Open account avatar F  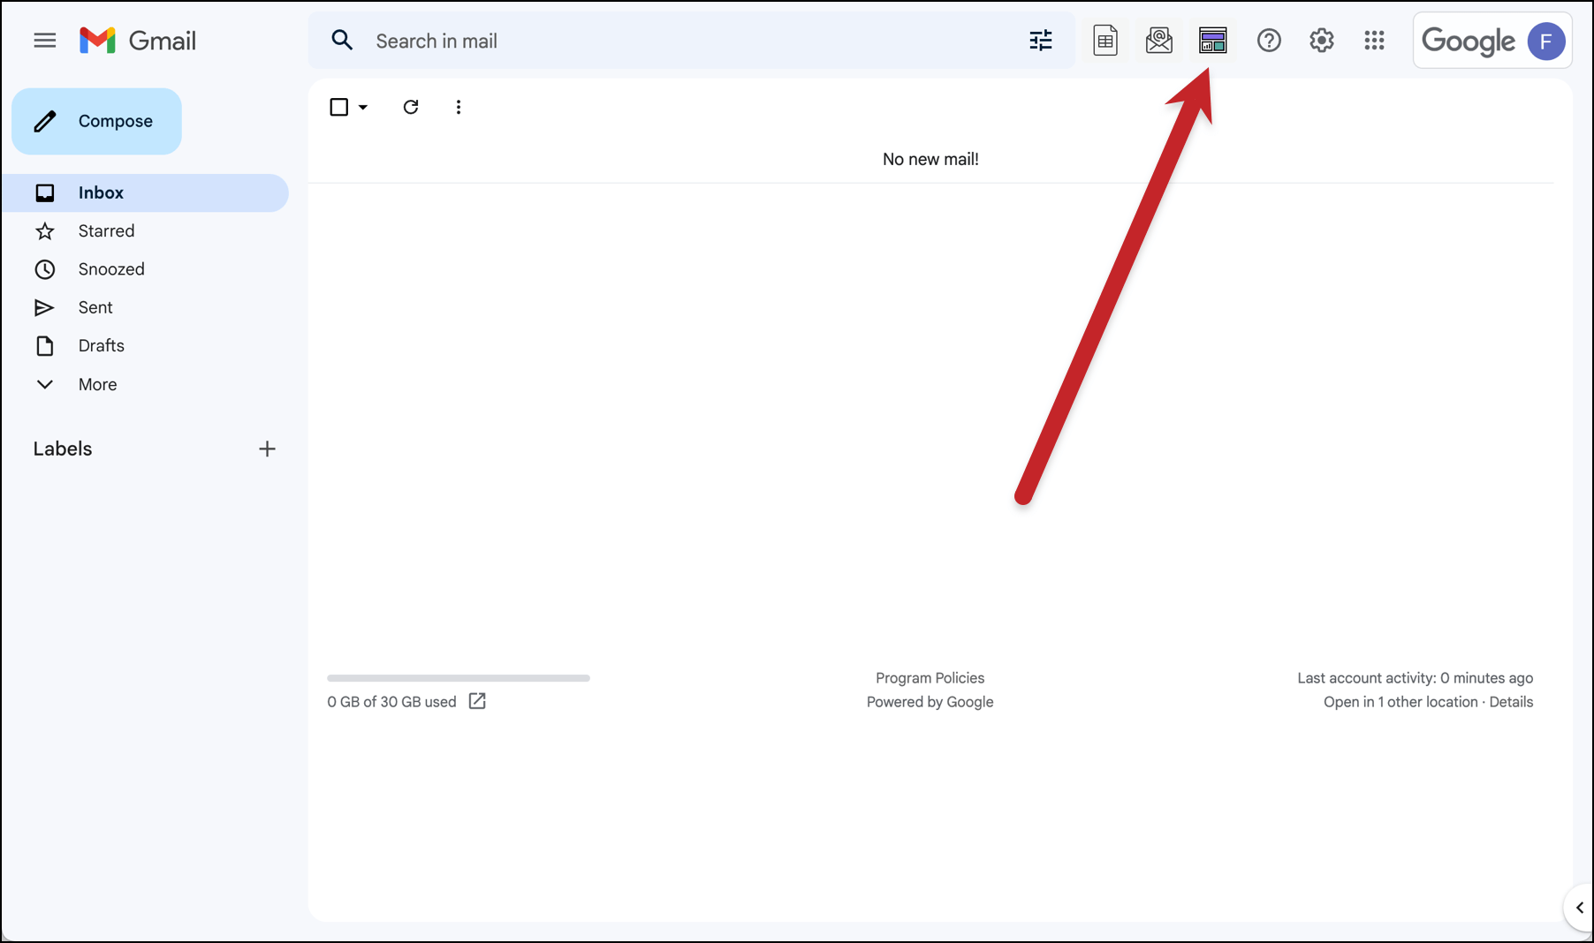tap(1546, 41)
